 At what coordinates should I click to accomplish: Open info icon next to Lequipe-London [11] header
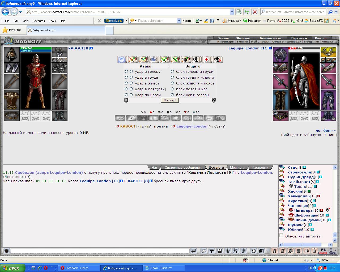click(x=270, y=48)
